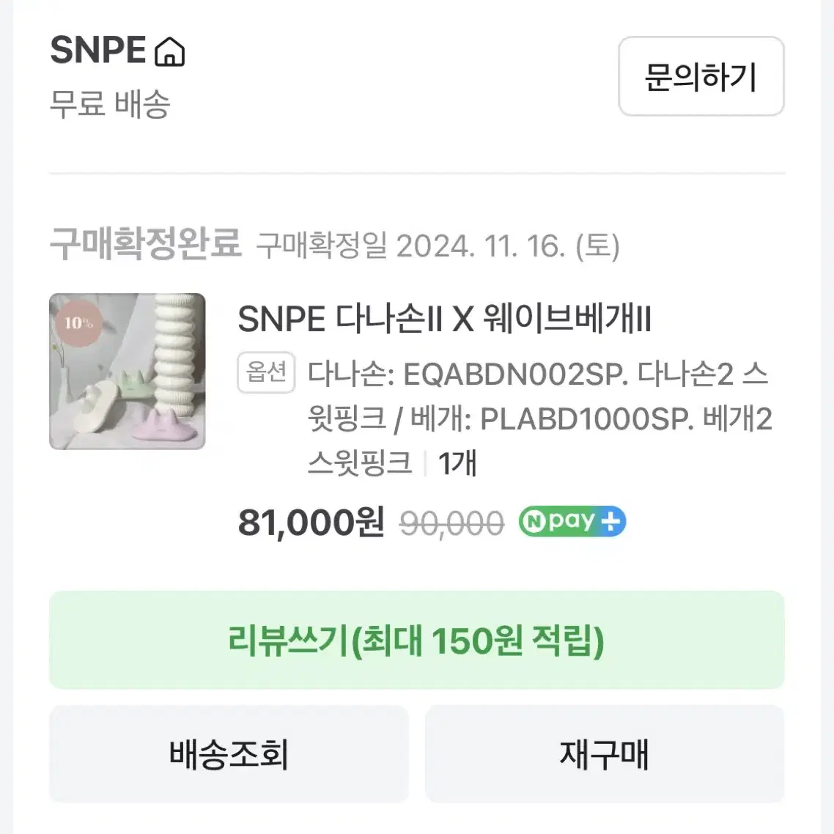Tap the Npay plus badge
The image size is (834, 834).
click(572, 521)
